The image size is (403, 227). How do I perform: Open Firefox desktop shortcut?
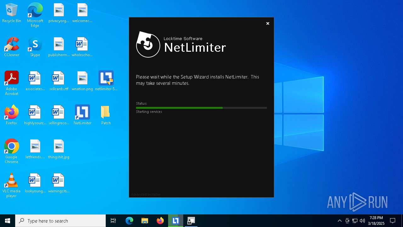pyautogui.click(x=12, y=115)
